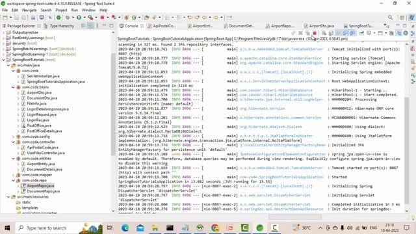This screenshot has height=234, width=416.
Task: Click the toolbar Search flashlight icon
Action: coord(155,18)
